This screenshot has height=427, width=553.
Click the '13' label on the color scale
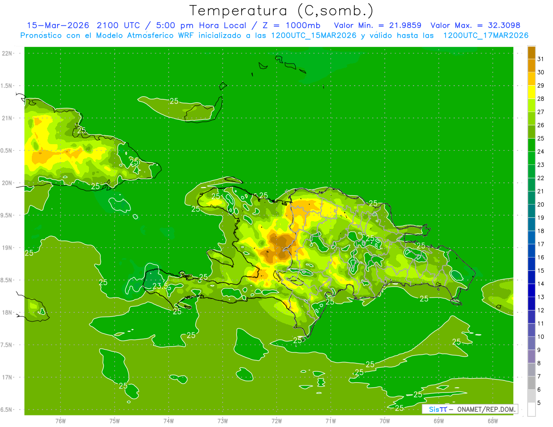pos(541,297)
